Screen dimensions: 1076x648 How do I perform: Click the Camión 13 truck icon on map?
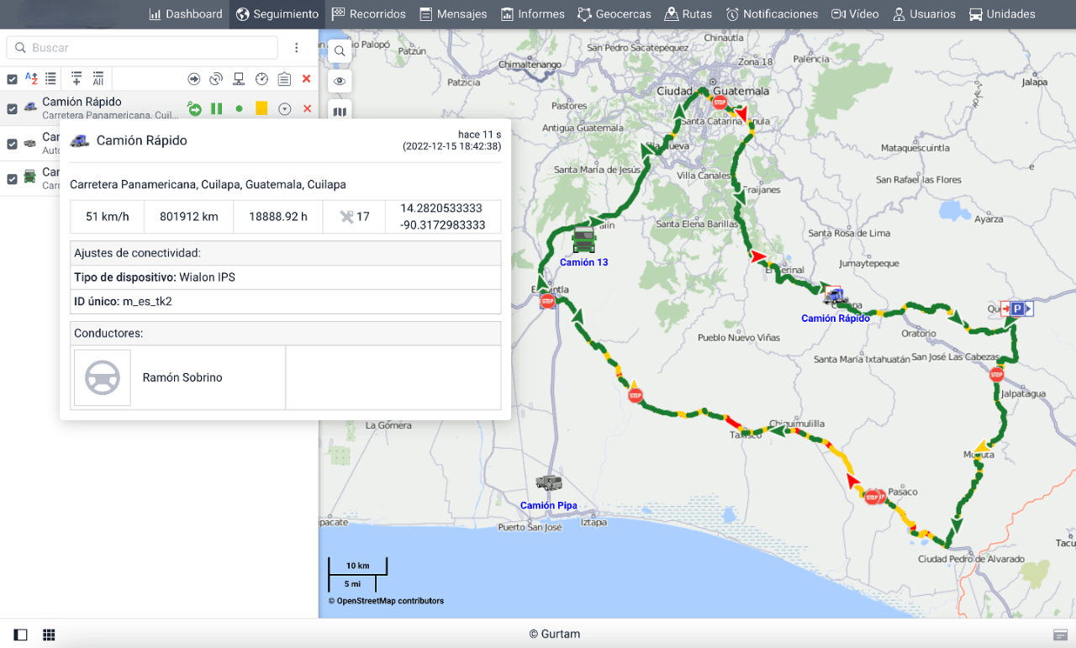[583, 240]
